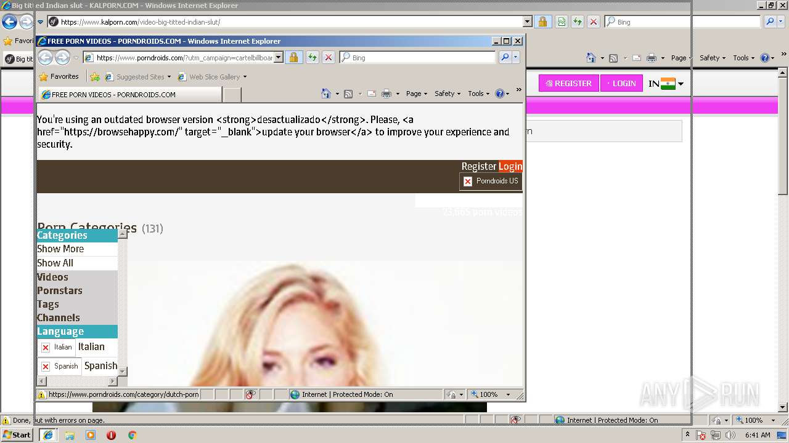789x443 pixels.
Task: Click Compatibility View icon in KALPORN window
Action: [562, 22]
